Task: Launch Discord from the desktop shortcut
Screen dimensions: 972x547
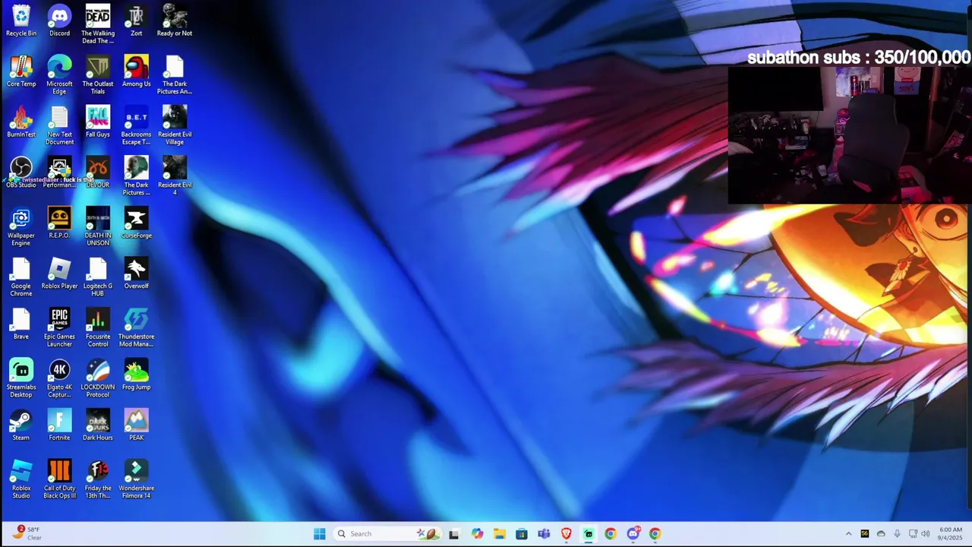Action: [x=59, y=21]
